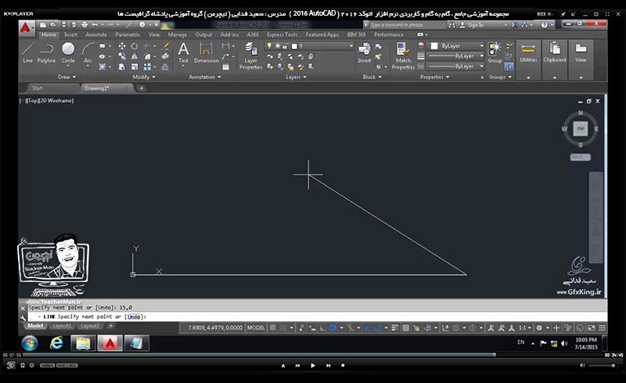Toggle layer on/off lightbulb icon

(x=269, y=46)
